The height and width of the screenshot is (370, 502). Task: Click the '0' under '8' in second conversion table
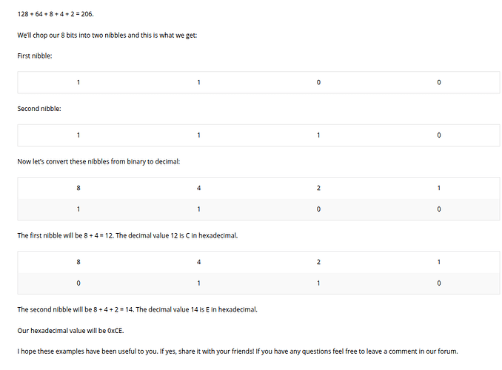click(x=78, y=283)
